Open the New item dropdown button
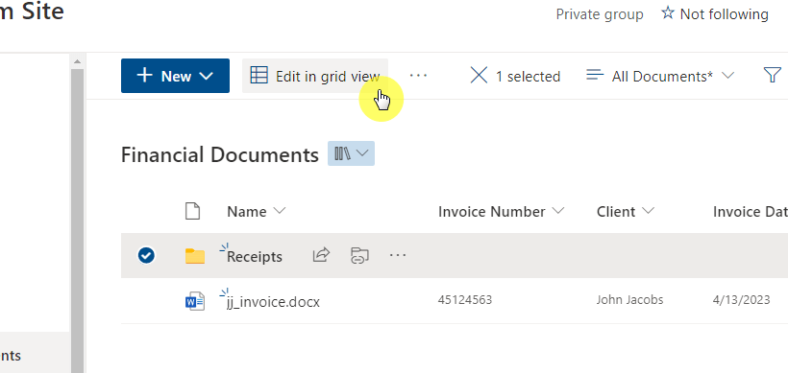 tap(175, 76)
